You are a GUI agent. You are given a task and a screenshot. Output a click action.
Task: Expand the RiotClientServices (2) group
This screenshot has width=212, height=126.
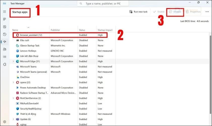13,98
